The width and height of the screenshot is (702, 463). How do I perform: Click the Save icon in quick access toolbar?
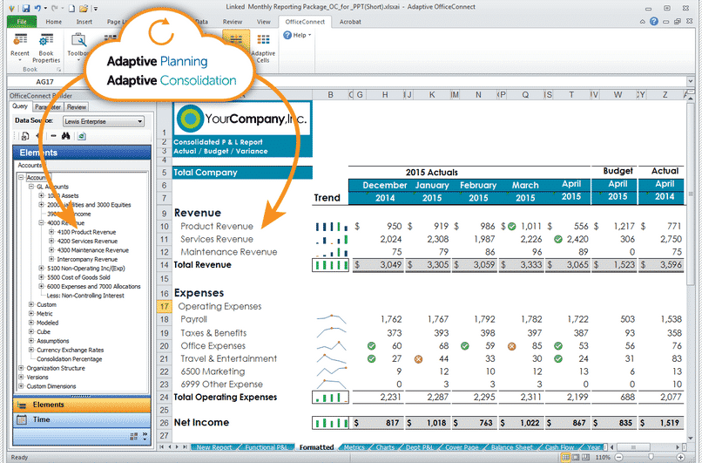click(x=25, y=7)
